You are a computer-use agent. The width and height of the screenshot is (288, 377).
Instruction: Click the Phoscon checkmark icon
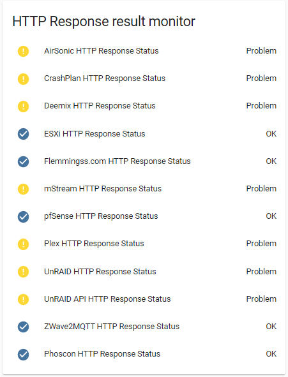(x=24, y=354)
